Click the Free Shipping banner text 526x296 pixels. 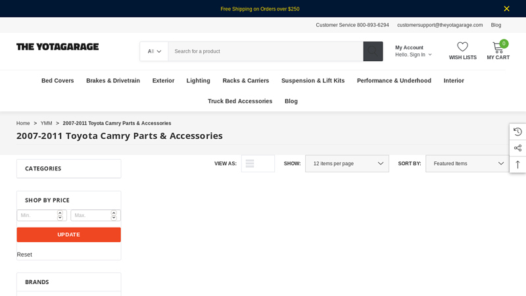click(x=260, y=9)
